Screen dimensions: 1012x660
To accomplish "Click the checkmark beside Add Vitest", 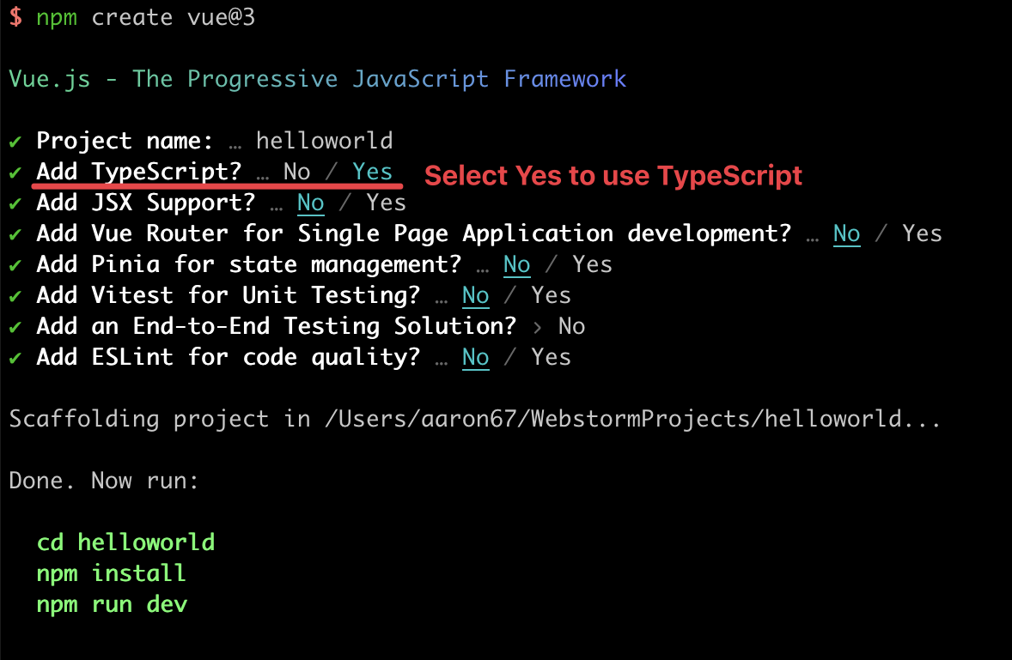I will click(x=15, y=295).
